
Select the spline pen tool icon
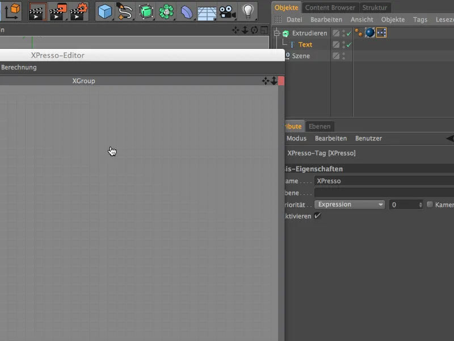tap(125, 11)
